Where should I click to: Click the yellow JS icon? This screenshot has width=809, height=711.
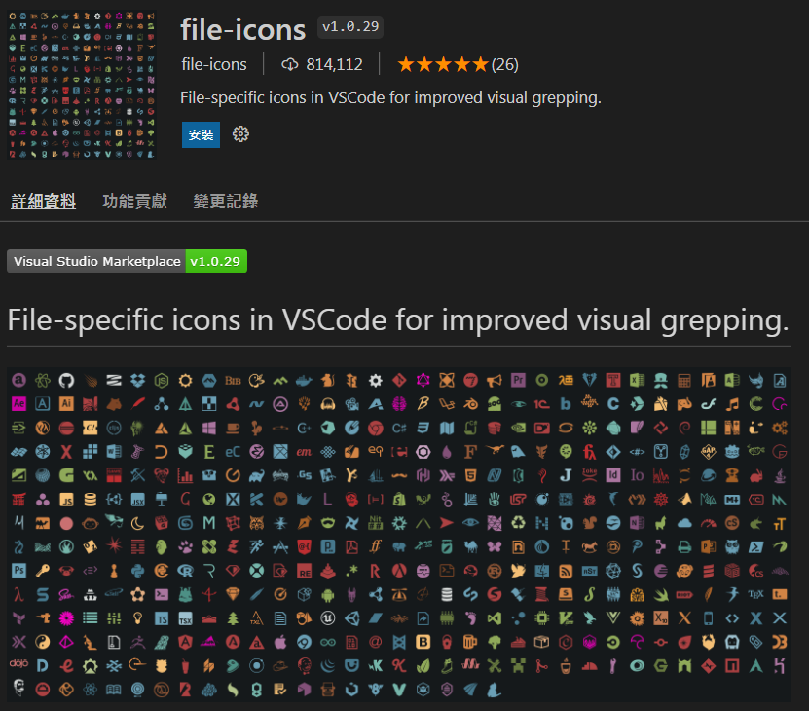[x=66, y=500]
